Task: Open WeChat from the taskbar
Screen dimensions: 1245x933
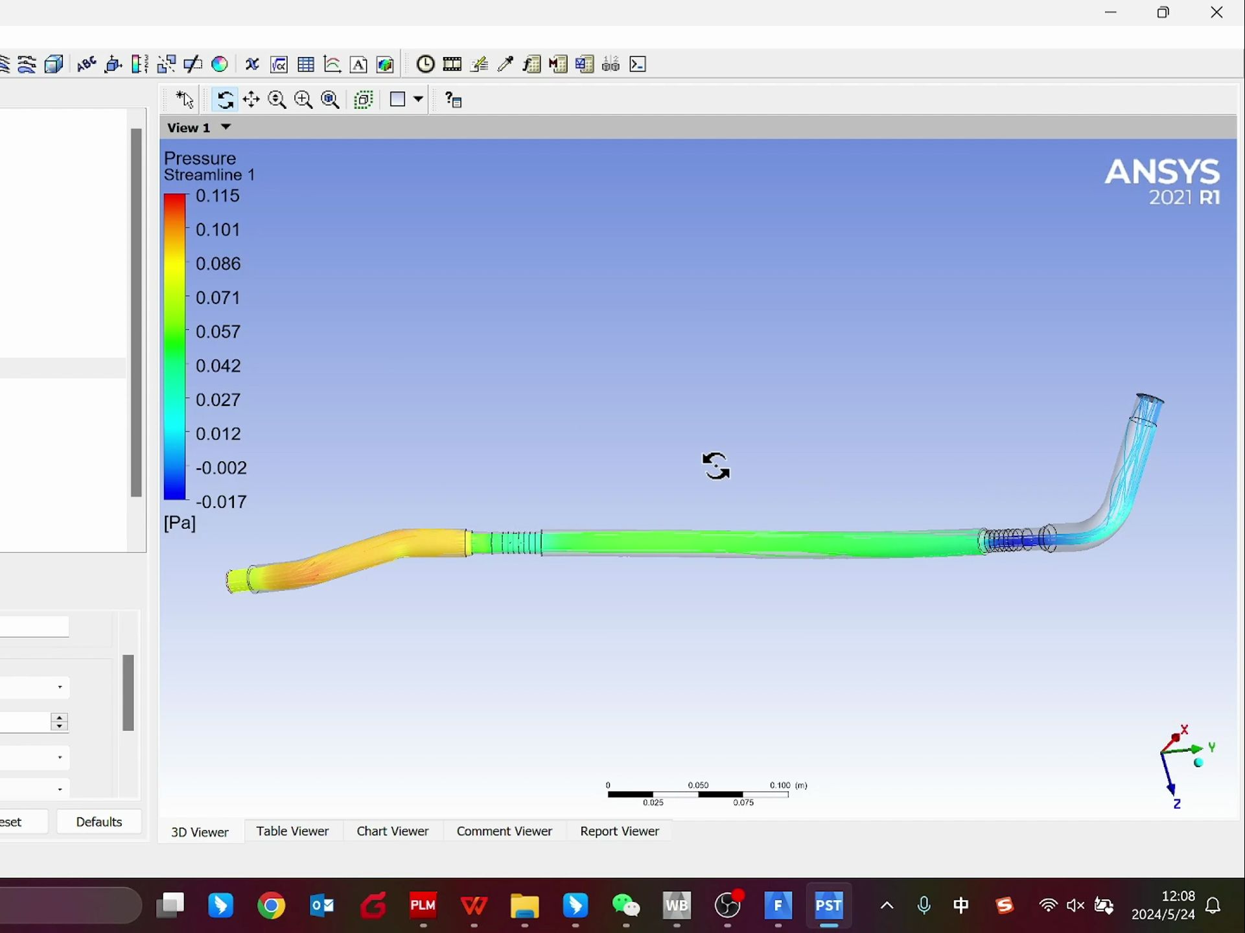Action: (625, 905)
